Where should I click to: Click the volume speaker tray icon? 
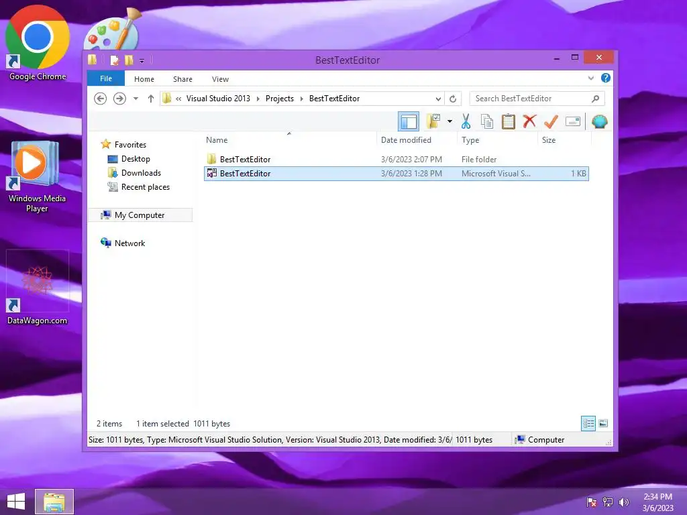pos(624,502)
